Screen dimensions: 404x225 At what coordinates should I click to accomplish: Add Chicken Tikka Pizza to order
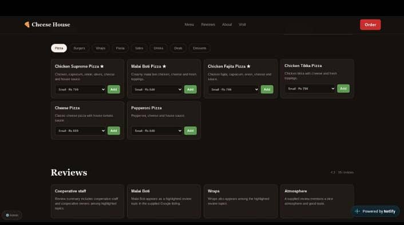(343, 89)
